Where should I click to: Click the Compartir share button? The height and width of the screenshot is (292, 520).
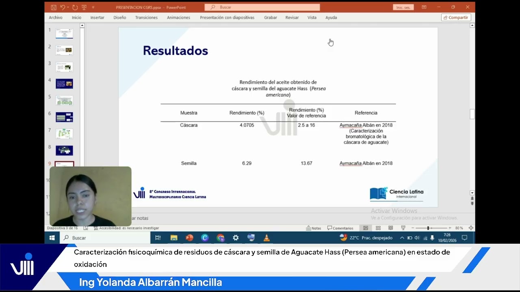click(x=456, y=17)
